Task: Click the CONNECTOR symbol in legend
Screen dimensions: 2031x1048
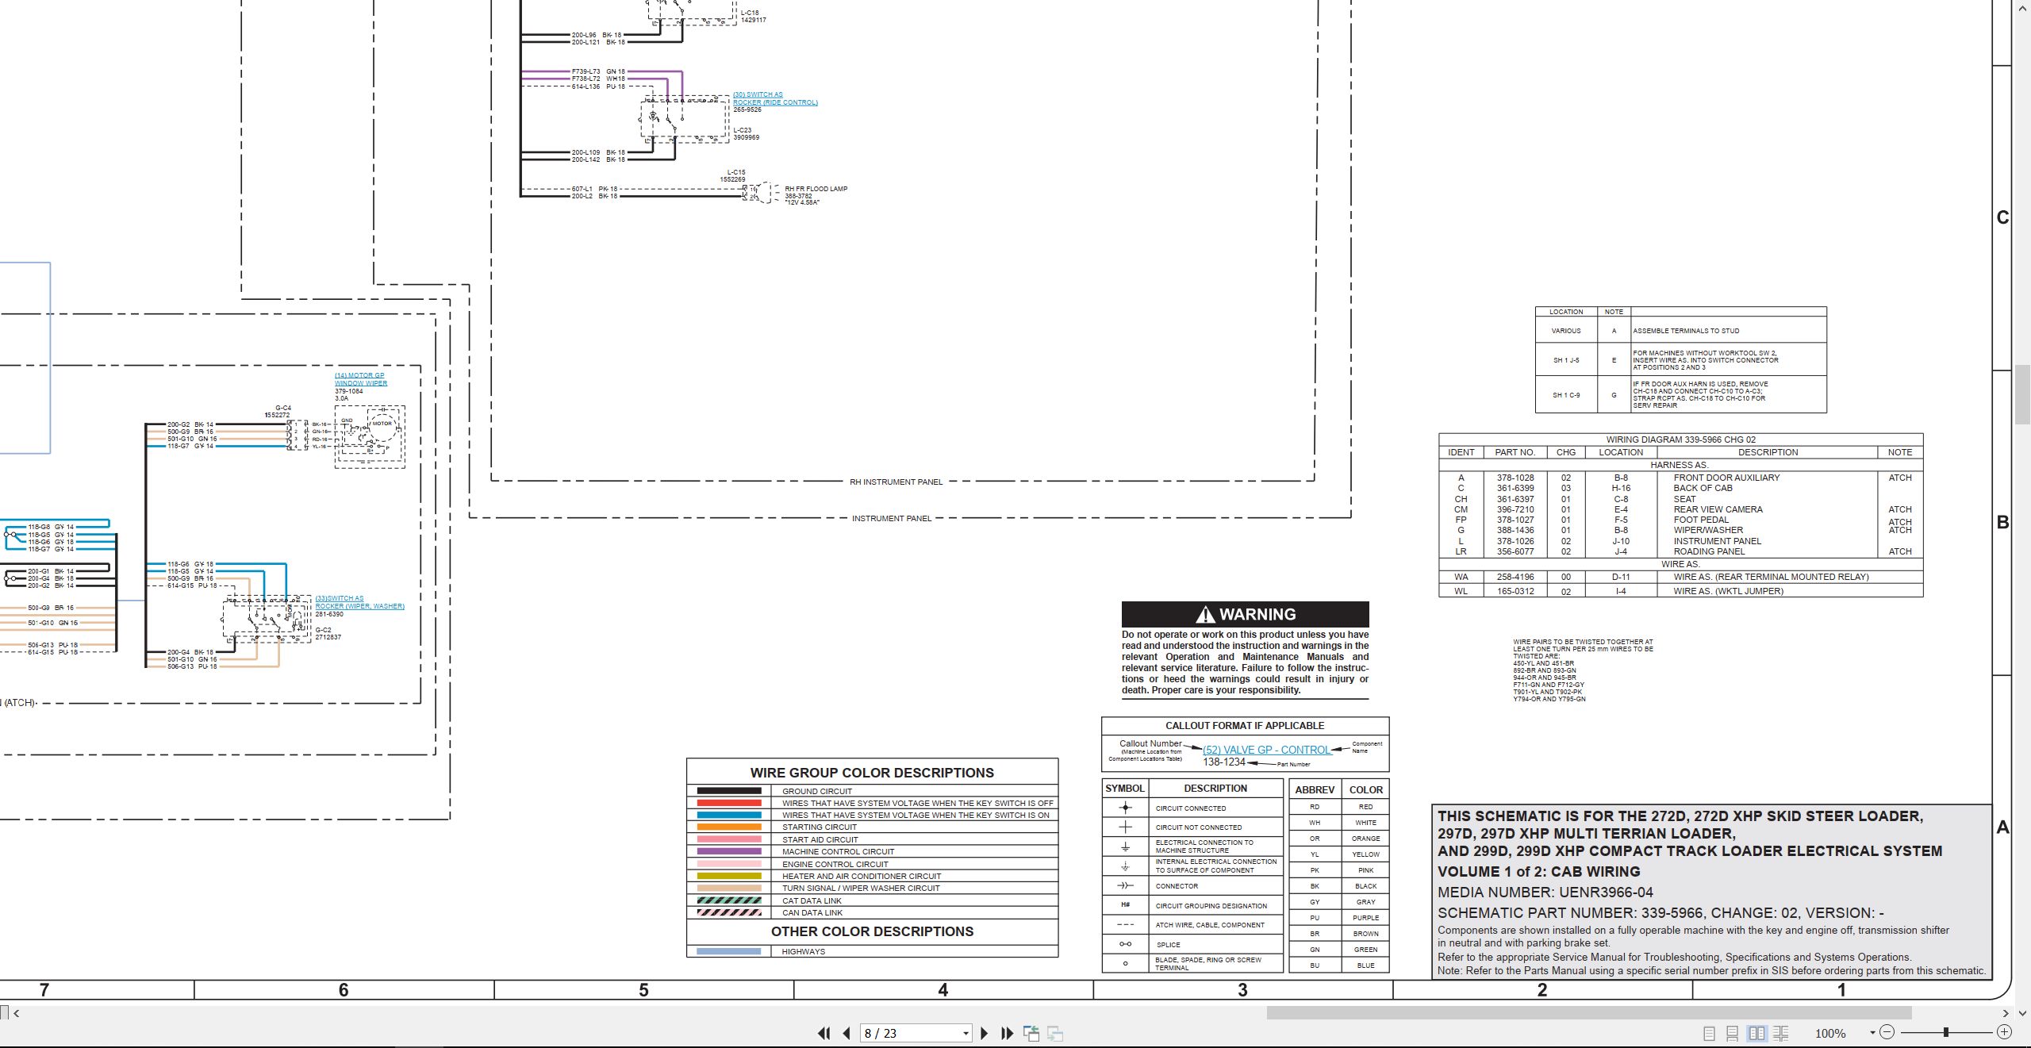Action: coord(1125,885)
